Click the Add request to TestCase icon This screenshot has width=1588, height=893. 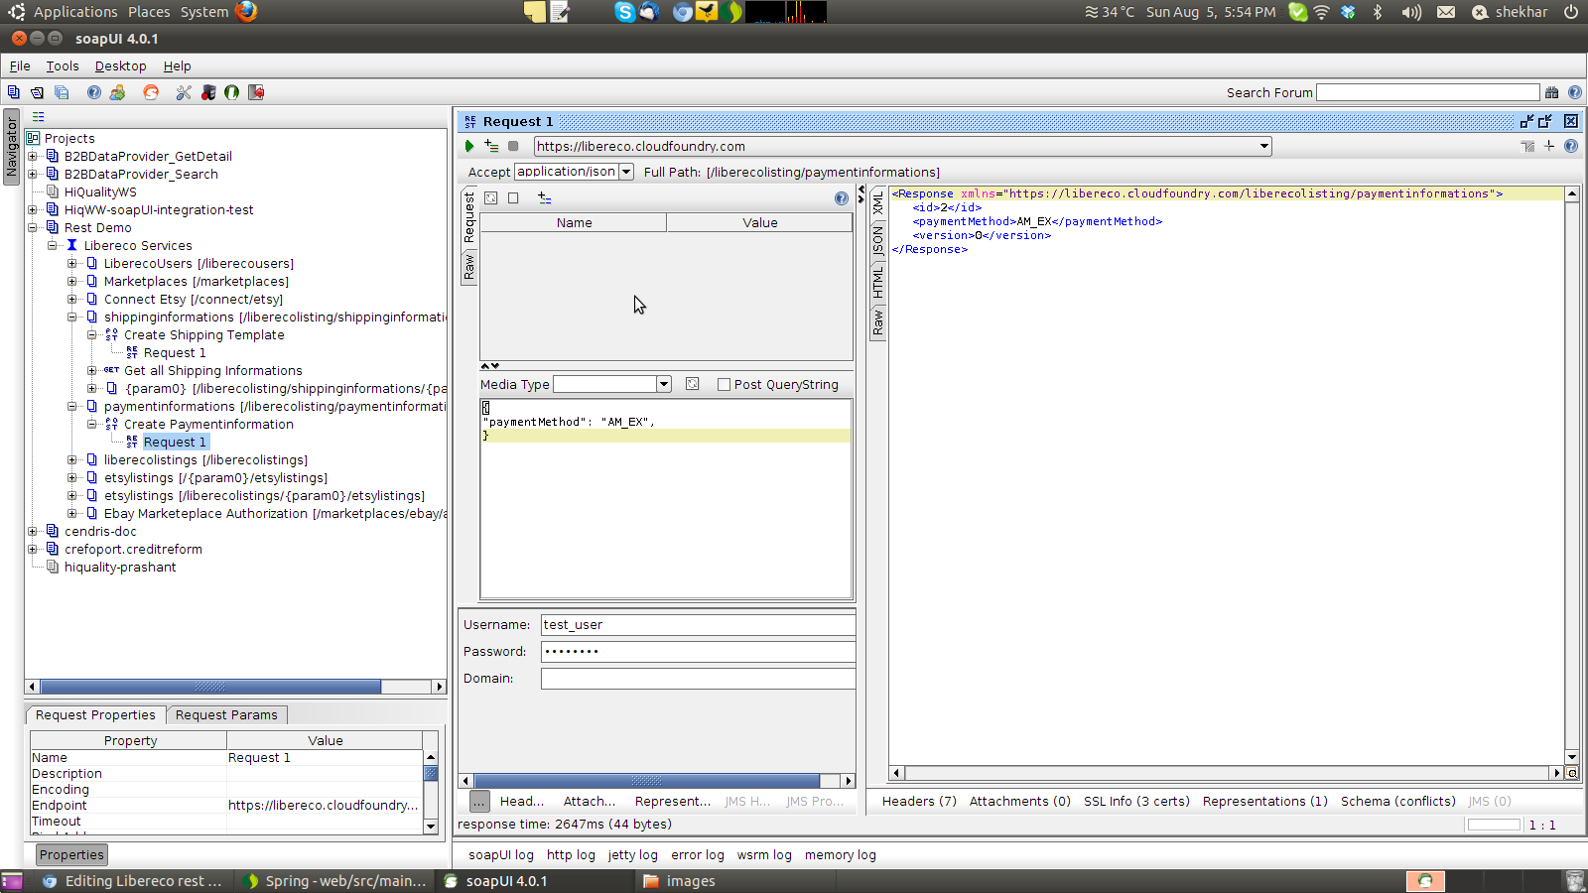pyautogui.click(x=491, y=146)
